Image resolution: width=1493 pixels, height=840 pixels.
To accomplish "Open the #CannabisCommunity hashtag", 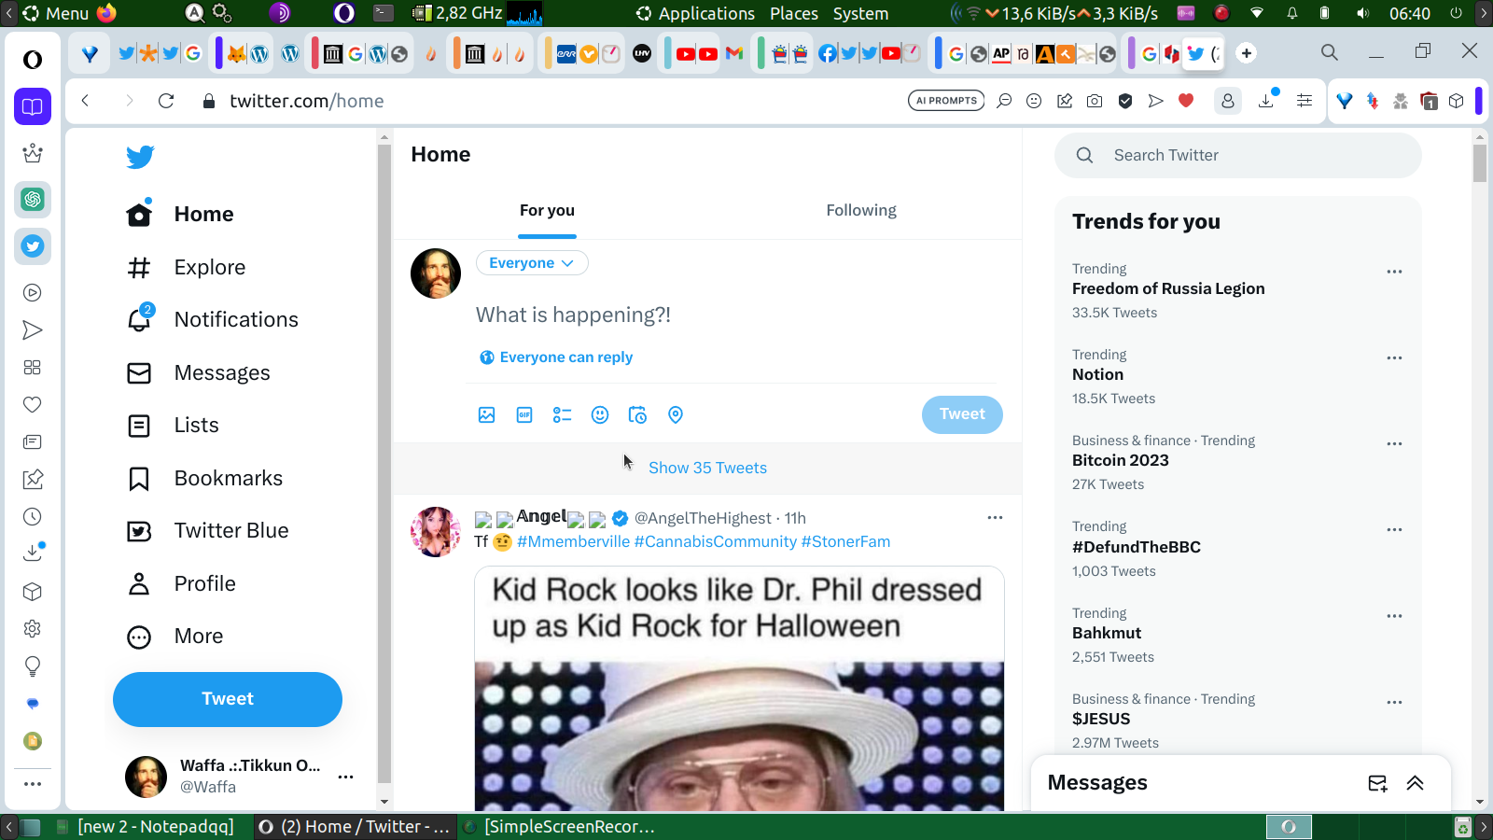I will pos(716,542).
